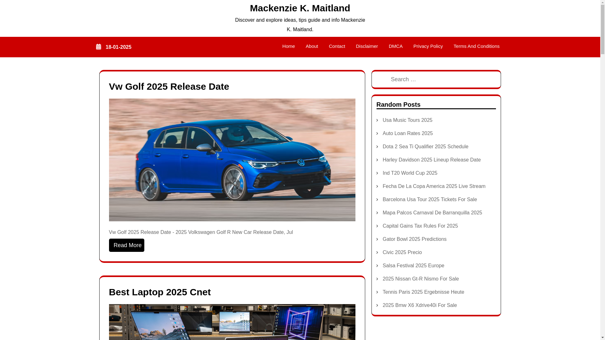Click the page vertical scrollbar
605x340 pixels.
coord(602,170)
